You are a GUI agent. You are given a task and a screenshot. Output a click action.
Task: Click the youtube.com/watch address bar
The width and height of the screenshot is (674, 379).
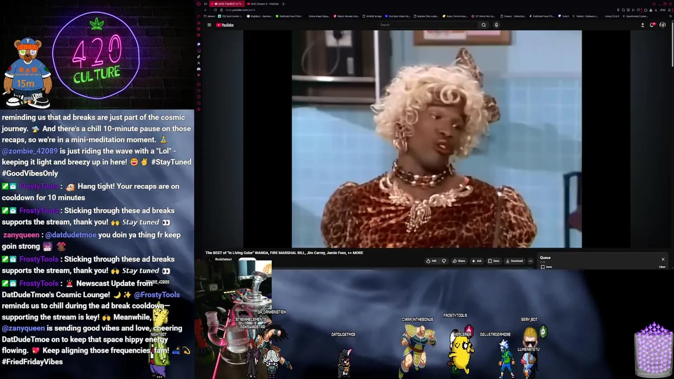point(240,10)
